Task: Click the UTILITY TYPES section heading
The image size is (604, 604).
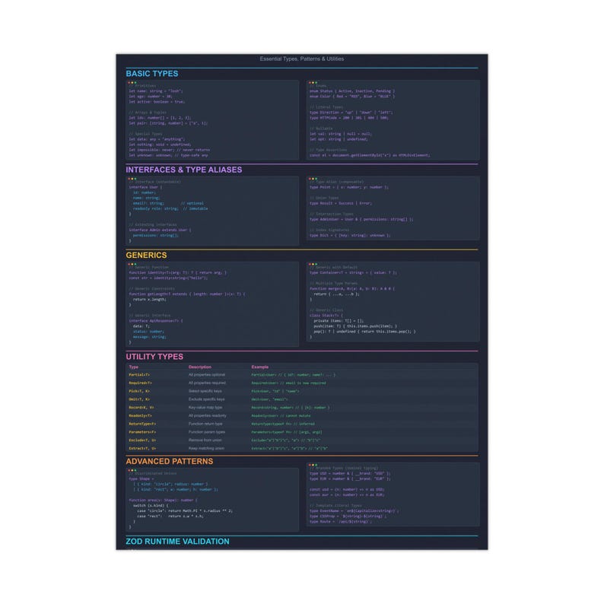Action: [154, 357]
